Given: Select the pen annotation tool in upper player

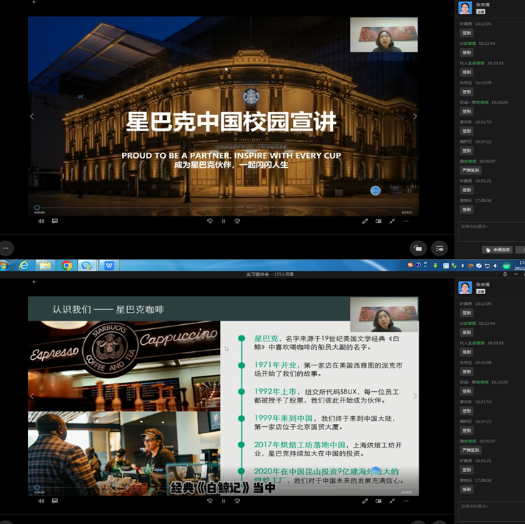Looking at the screenshot, I should (365, 221).
